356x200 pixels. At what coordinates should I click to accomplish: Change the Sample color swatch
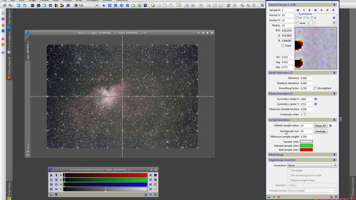306,142
